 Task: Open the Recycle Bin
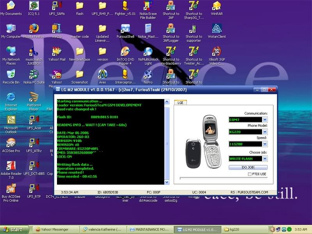pyautogui.click(x=11, y=77)
